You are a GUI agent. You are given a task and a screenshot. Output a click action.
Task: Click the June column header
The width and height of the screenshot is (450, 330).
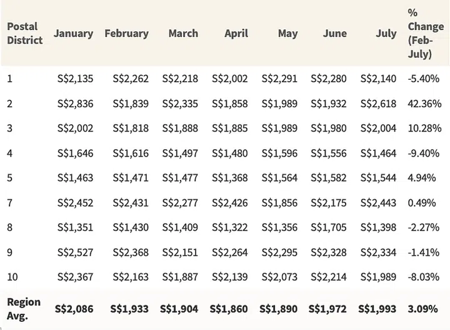[335, 33]
